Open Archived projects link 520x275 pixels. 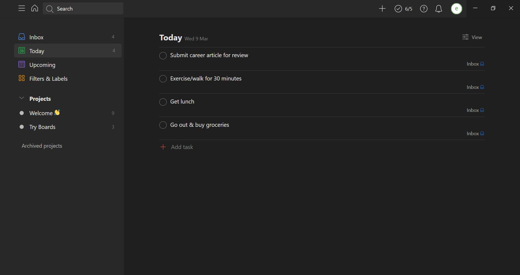[42, 146]
